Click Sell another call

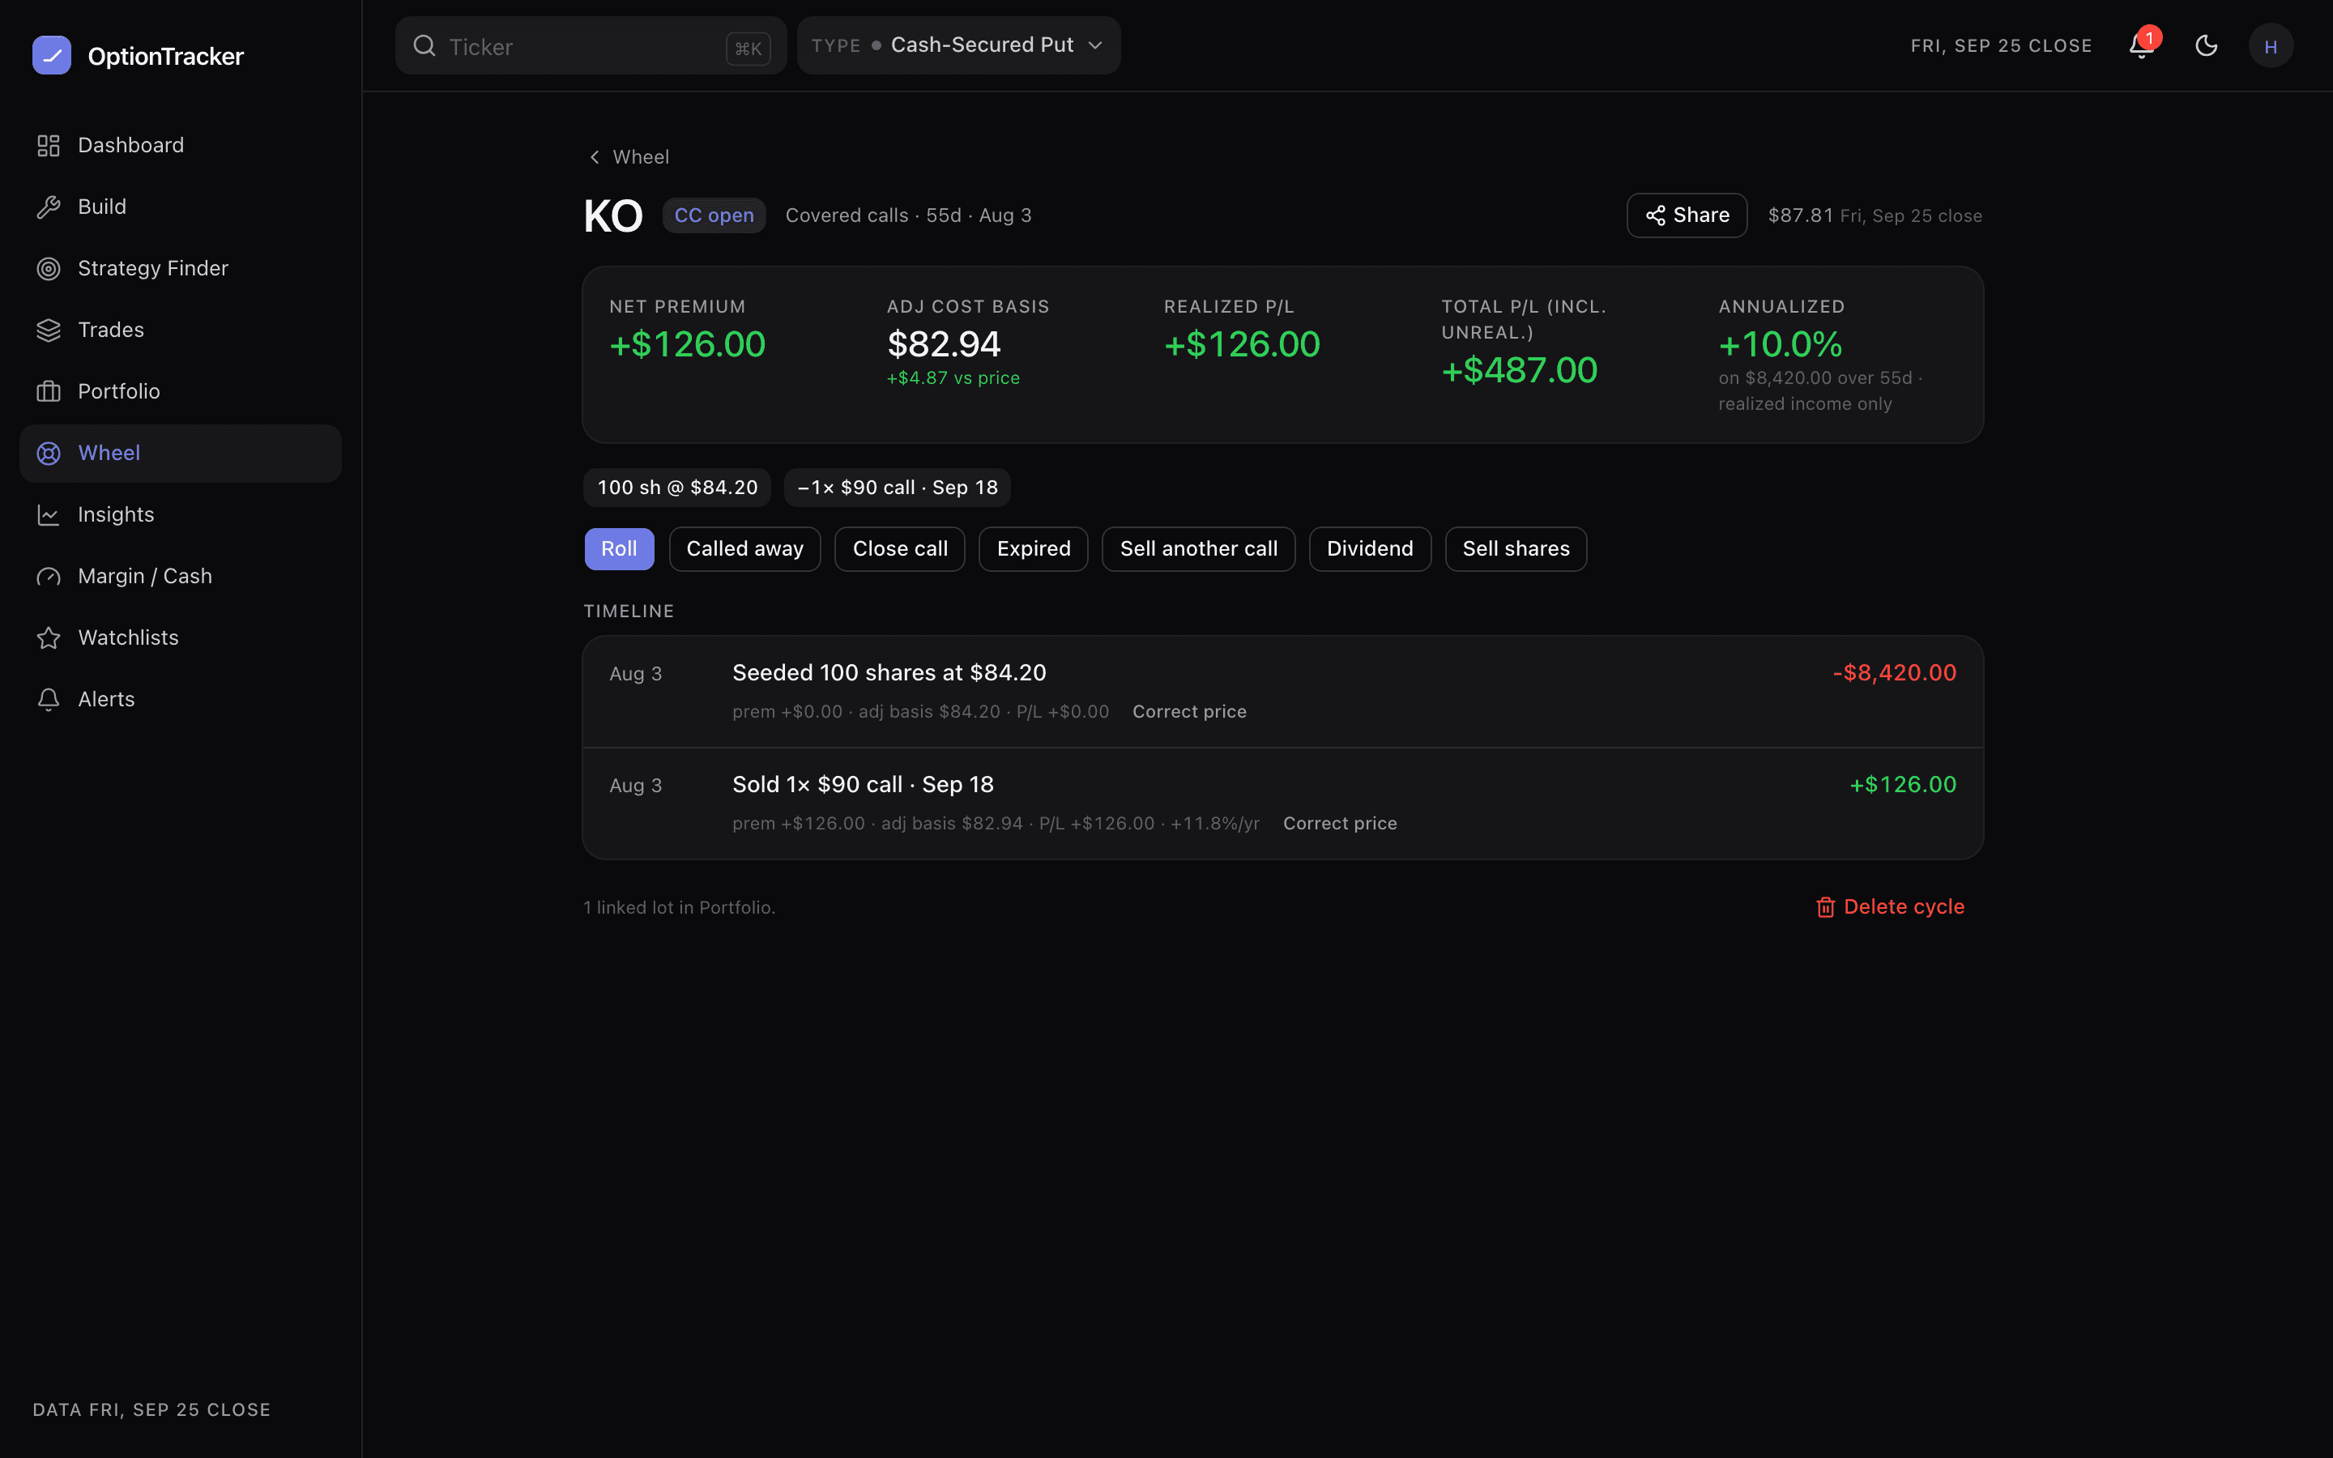click(1198, 548)
